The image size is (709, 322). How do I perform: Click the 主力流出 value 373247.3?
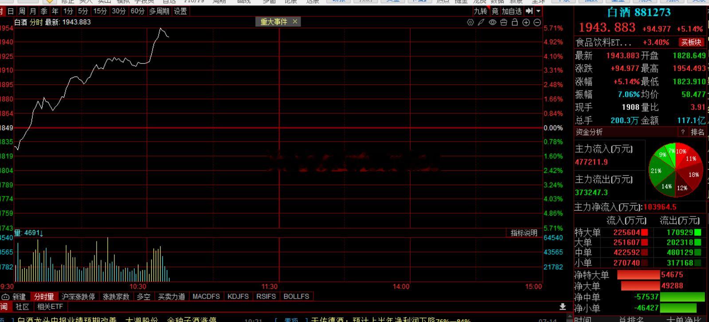tap(591, 192)
